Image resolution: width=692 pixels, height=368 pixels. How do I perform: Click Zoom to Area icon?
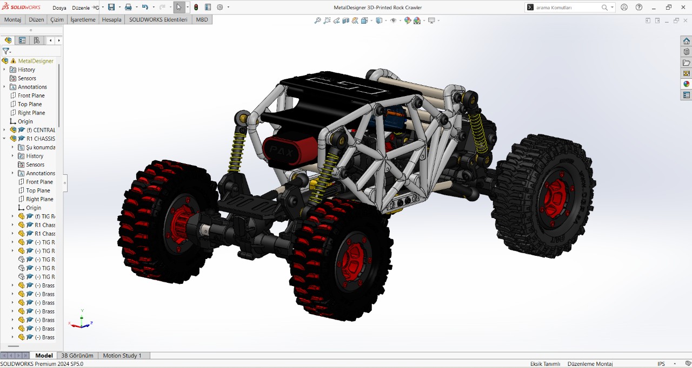[327, 21]
